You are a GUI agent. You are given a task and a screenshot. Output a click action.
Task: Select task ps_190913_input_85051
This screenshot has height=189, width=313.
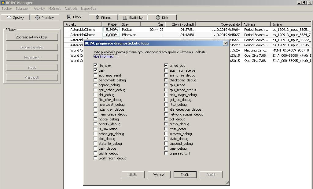click(291, 30)
